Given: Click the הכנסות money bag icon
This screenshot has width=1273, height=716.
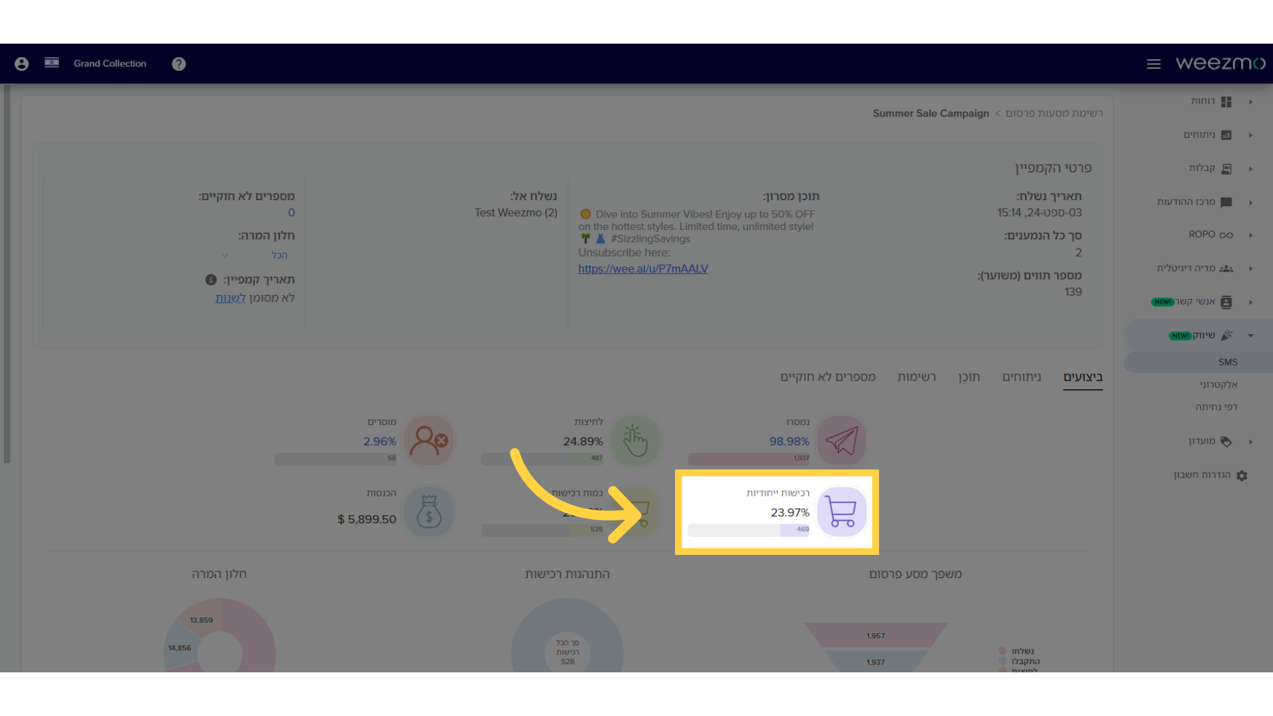Looking at the screenshot, I should [x=428, y=512].
